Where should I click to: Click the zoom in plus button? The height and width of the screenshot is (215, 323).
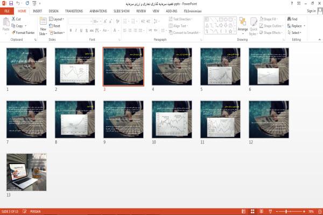304,211
